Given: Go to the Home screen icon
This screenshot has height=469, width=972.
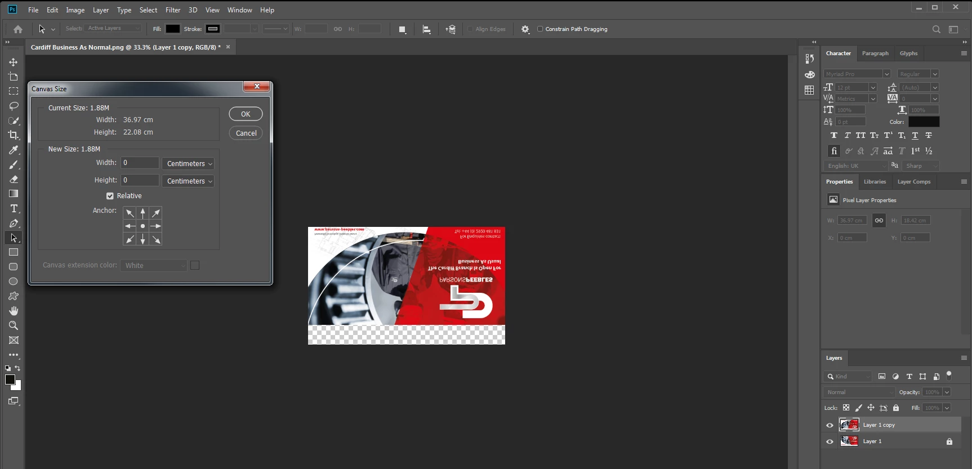Looking at the screenshot, I should pyautogui.click(x=18, y=29).
